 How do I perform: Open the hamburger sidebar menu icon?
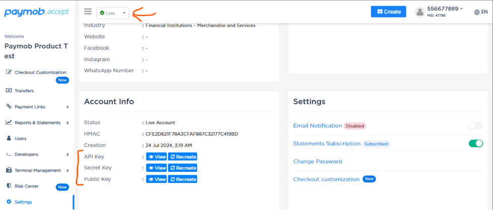pyautogui.click(x=88, y=12)
